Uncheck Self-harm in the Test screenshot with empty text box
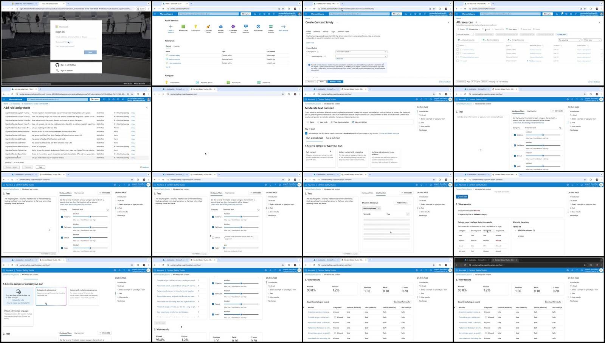Screen dimensions: 605x343 [515, 145]
